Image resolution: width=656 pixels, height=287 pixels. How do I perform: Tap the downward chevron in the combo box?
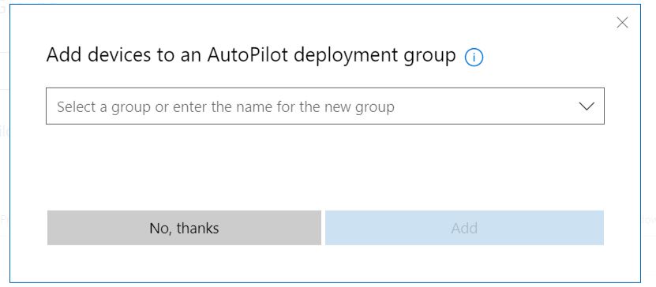587,106
